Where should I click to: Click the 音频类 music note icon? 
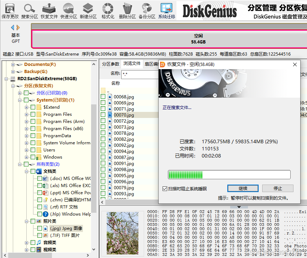click(39, 243)
